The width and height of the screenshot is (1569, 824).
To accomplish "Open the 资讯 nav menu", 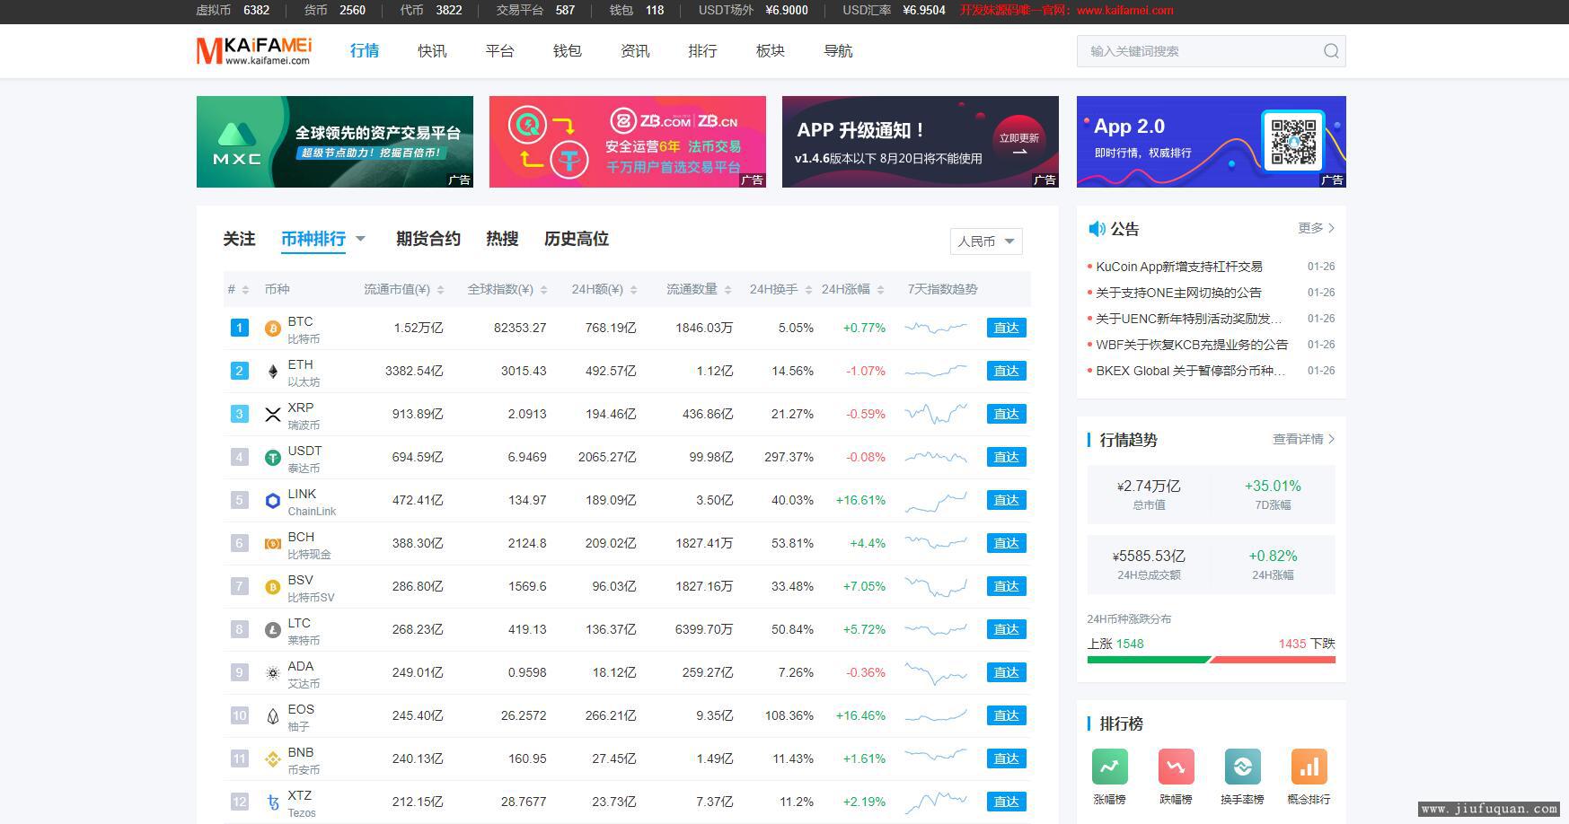I will [x=635, y=51].
